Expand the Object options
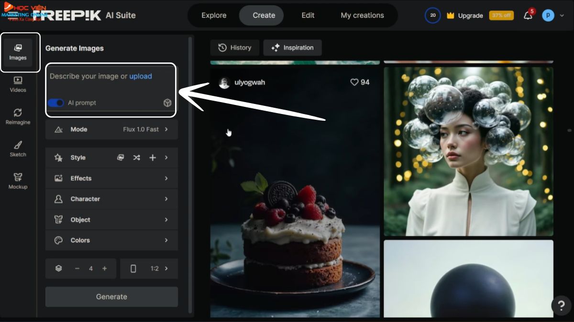The height and width of the screenshot is (322, 574). click(111, 220)
